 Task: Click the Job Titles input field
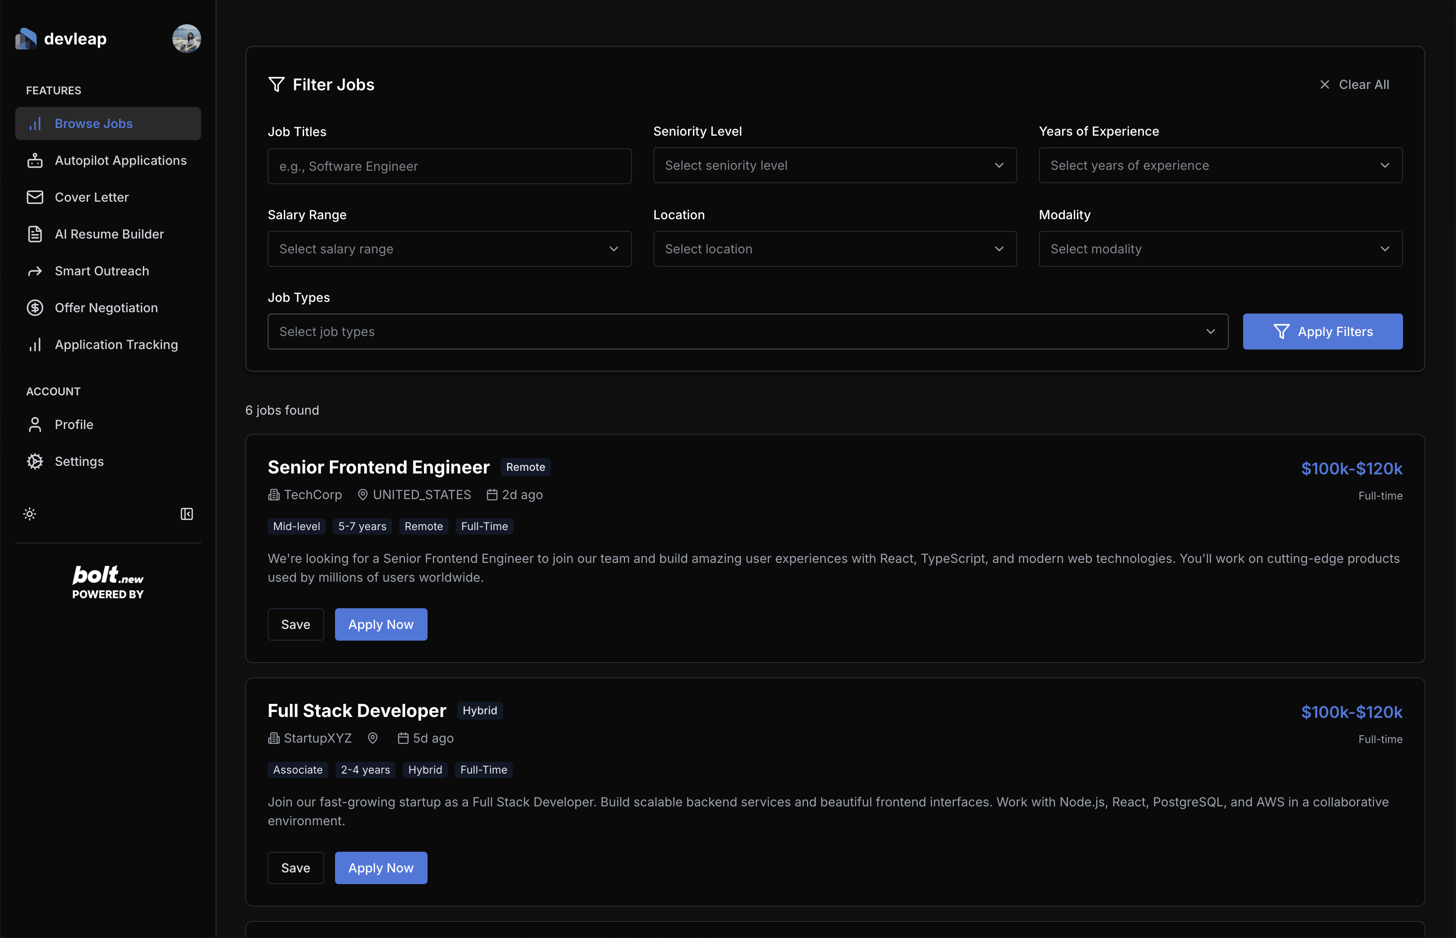450,166
